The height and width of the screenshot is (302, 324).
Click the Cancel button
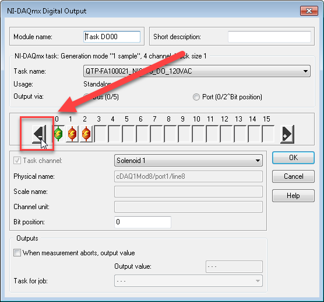293,176
